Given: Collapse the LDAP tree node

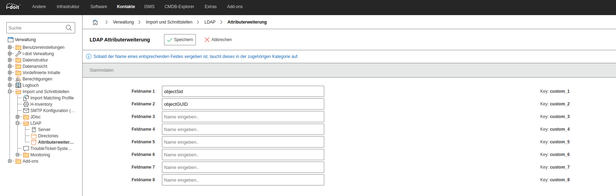Looking at the screenshot, I should [x=18, y=123].
